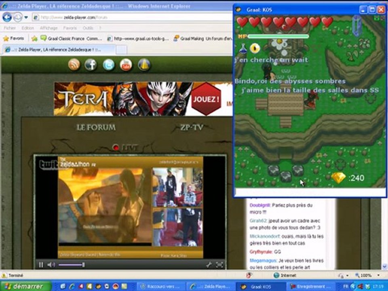Viewport: 388px width, 291px height.
Task: Mute the Twitch player volume speaker
Action: (x=51, y=265)
